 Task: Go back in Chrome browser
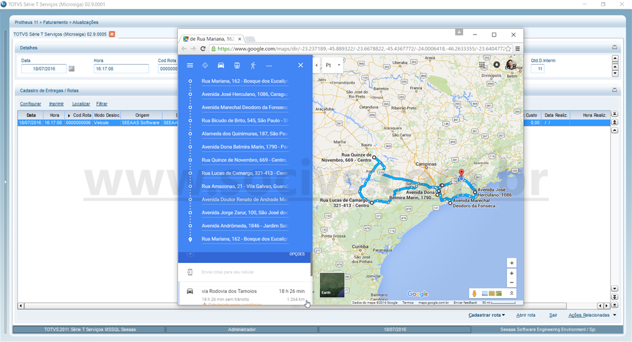184,49
